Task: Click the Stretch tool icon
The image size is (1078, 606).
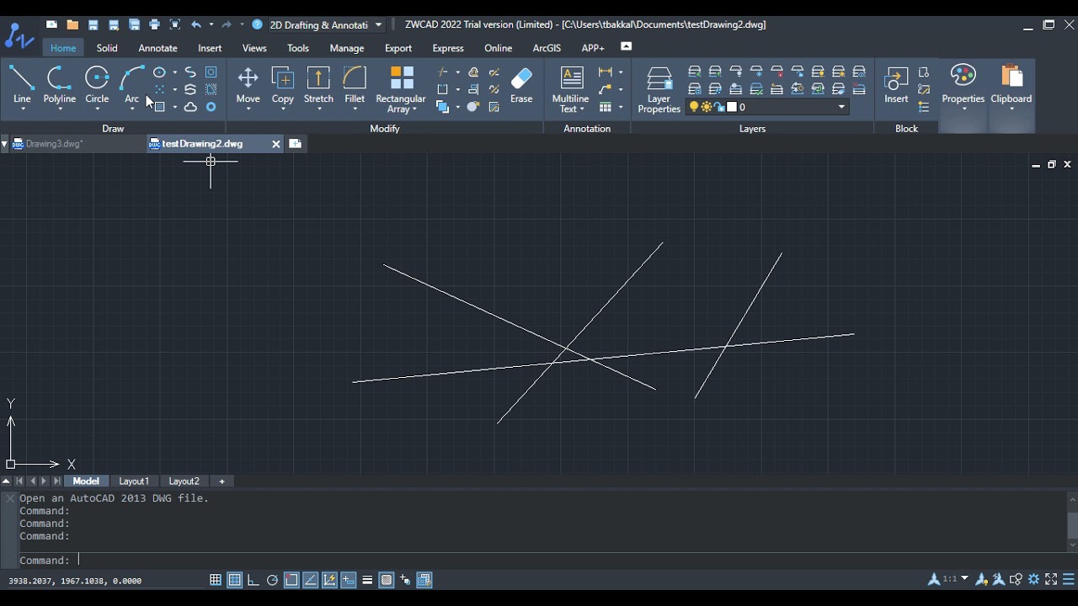Action: coord(318,79)
